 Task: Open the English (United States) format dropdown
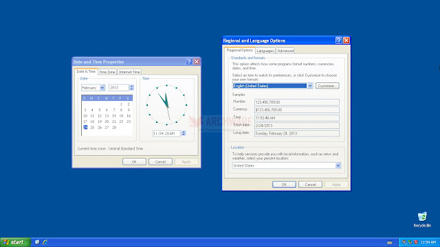310,86
